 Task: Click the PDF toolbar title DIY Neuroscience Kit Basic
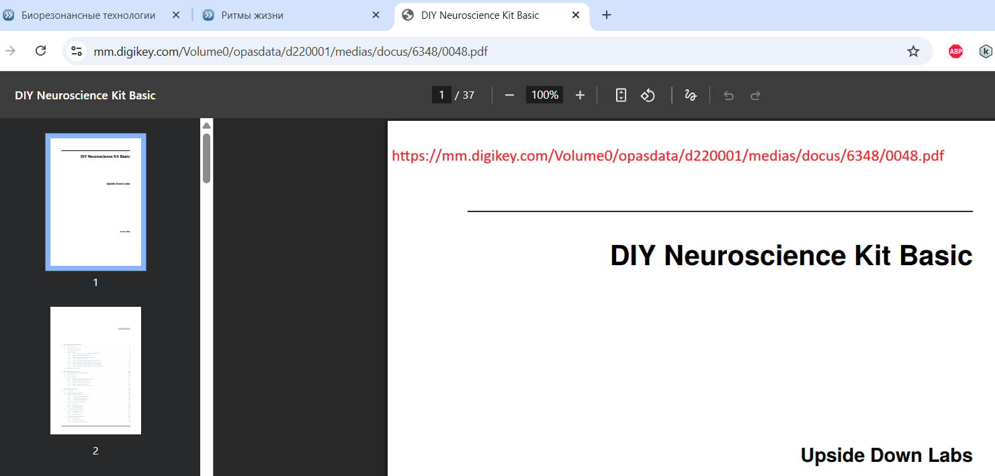(85, 95)
